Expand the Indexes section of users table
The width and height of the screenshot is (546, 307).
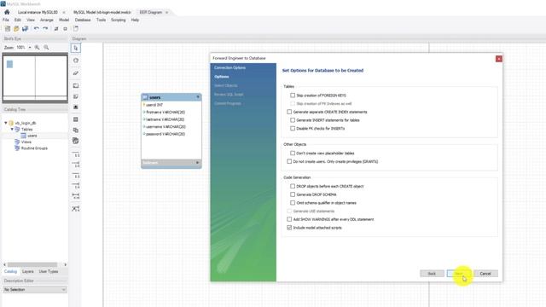[197, 163]
